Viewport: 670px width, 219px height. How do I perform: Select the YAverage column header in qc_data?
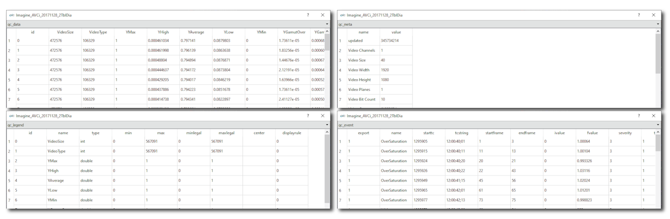click(196, 32)
